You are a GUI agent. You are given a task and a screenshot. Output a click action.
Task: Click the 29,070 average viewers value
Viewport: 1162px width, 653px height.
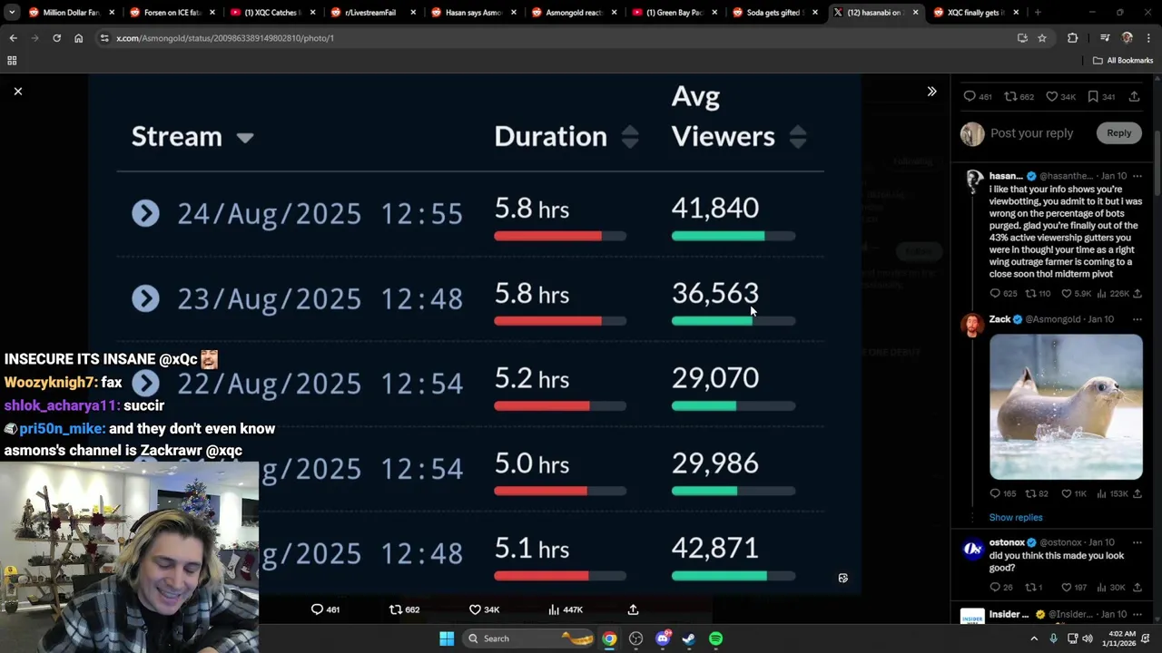pyautogui.click(x=715, y=378)
